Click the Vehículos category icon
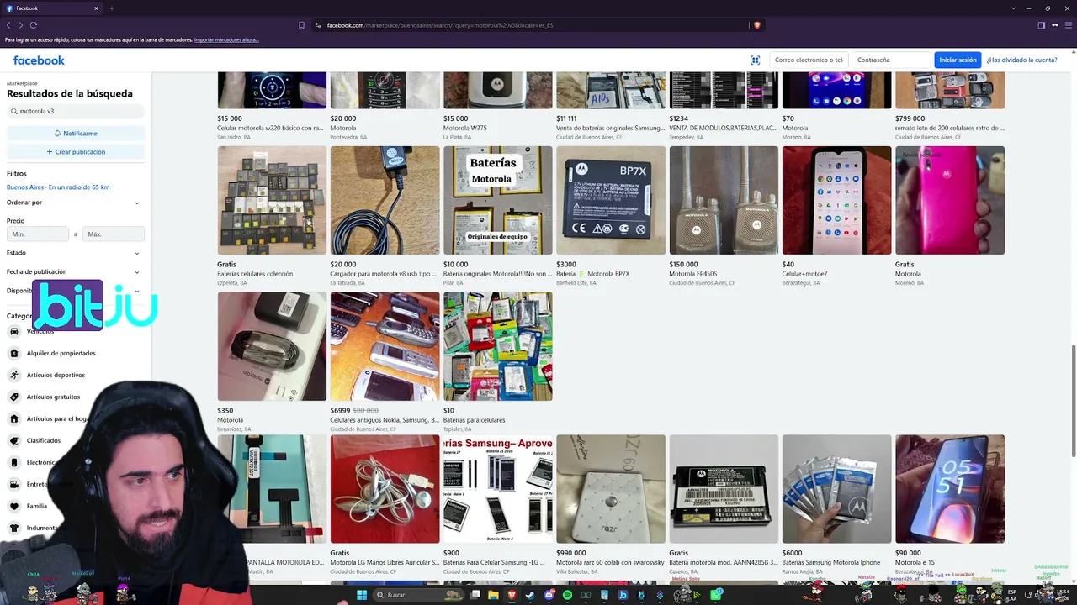Image resolution: width=1077 pixels, height=605 pixels. 14,331
